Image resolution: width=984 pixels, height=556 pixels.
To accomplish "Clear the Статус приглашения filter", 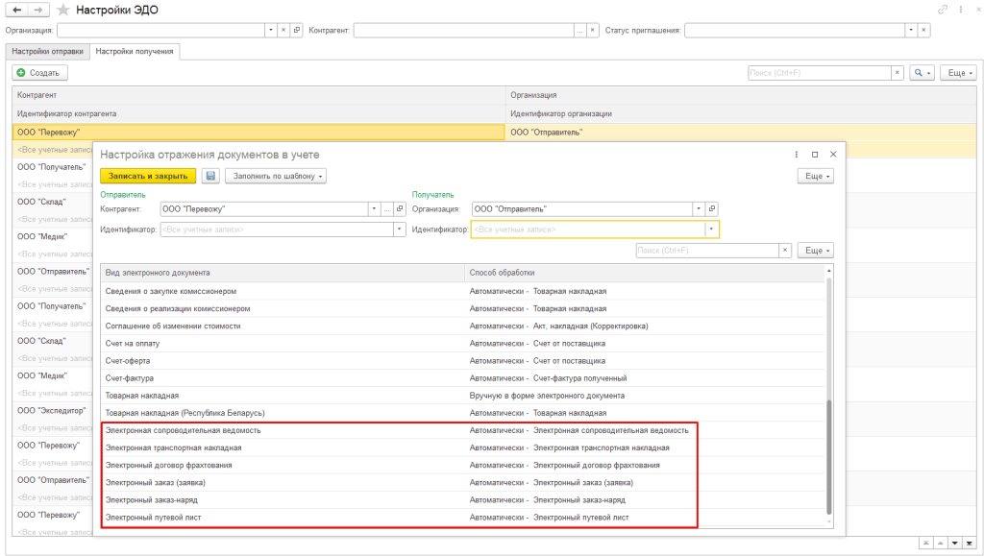I will [923, 30].
